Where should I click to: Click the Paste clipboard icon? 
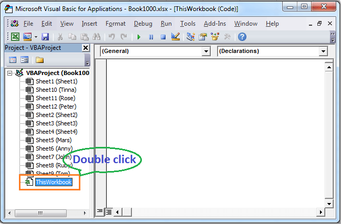coord(85,37)
